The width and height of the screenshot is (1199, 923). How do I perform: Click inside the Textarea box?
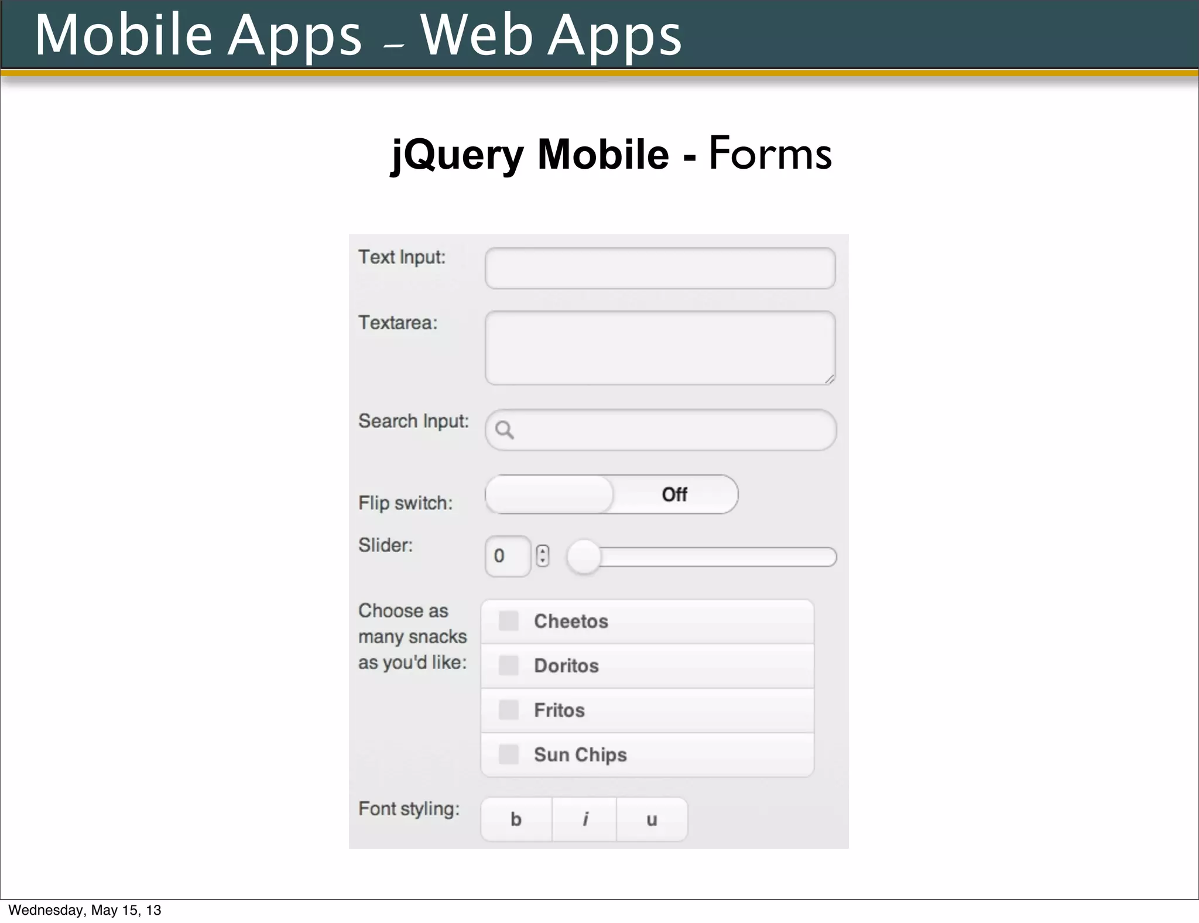[660, 348]
